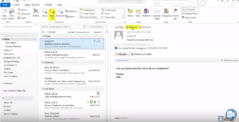Image resolution: width=239 pixels, height=122 pixels.
Task: Click the Follow Up flag icon
Action: pyautogui.click(x=176, y=11)
